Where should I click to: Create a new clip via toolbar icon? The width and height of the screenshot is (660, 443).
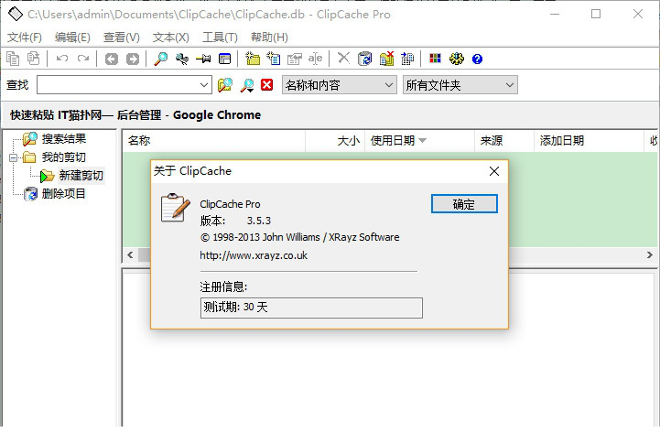(x=274, y=59)
